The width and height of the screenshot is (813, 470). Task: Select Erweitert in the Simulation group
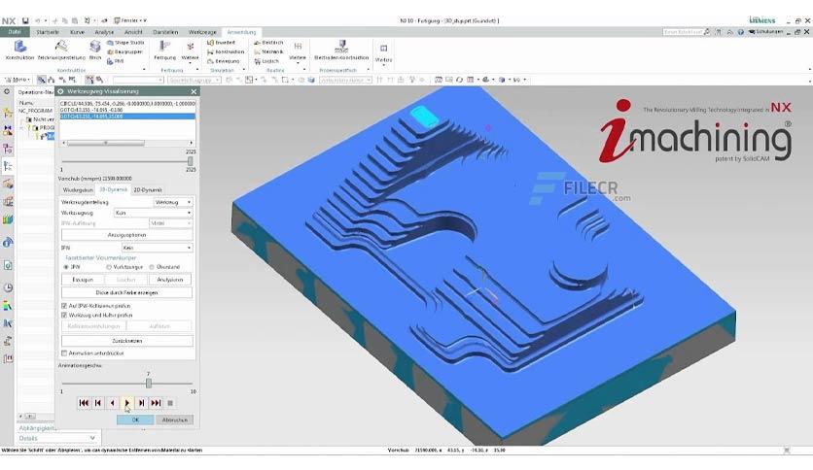[222, 43]
